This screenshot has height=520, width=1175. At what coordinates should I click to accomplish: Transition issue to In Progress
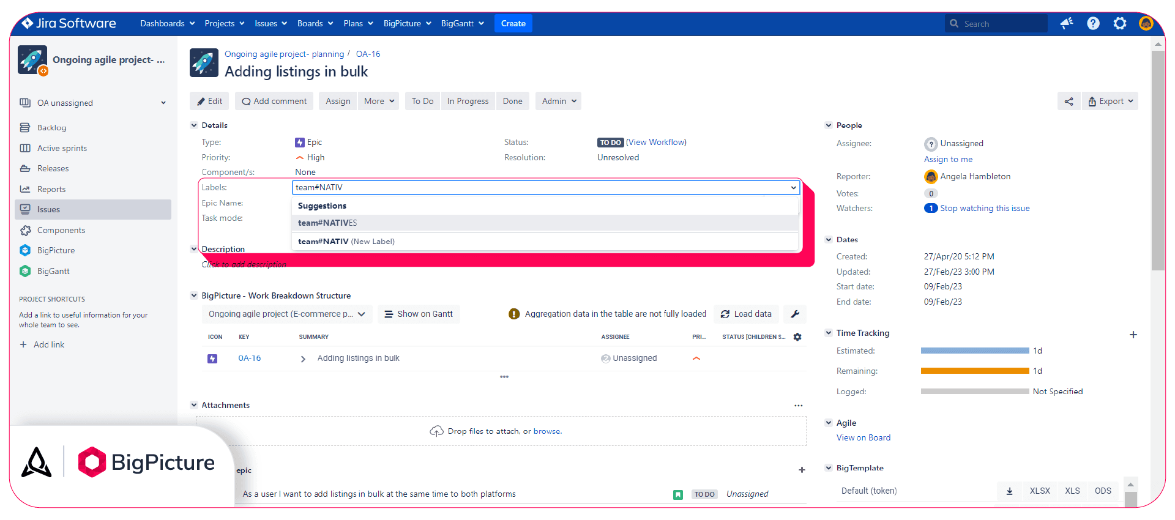(468, 101)
